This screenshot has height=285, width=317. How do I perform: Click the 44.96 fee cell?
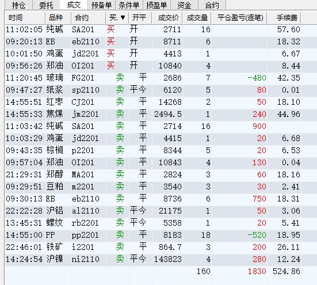point(289,114)
